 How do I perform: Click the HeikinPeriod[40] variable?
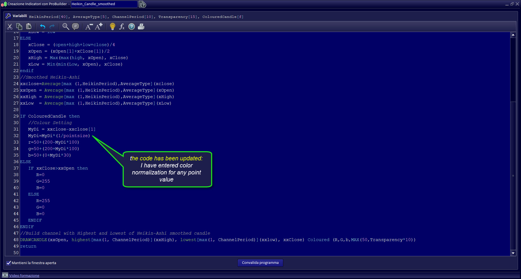(49, 17)
